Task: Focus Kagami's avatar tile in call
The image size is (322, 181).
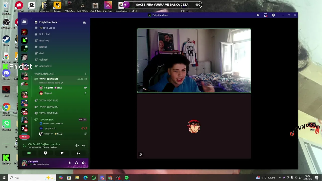Action: 194,126
